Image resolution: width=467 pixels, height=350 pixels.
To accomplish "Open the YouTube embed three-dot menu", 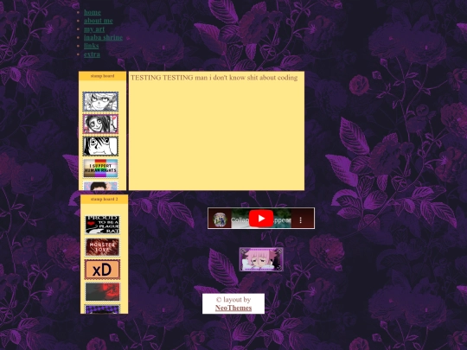I will (300, 220).
